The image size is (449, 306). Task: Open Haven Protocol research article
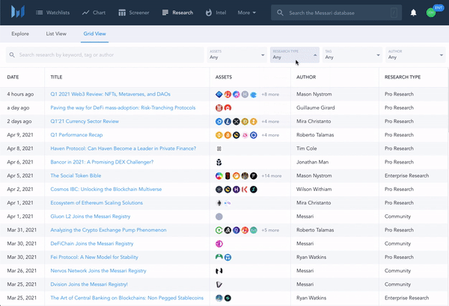(123, 149)
